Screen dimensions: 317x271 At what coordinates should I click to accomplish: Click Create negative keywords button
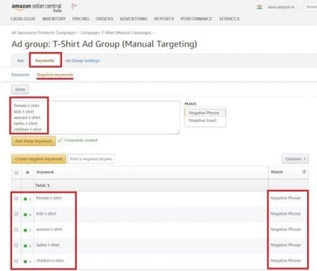click(x=39, y=159)
